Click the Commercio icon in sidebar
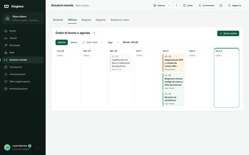 tap(6, 67)
